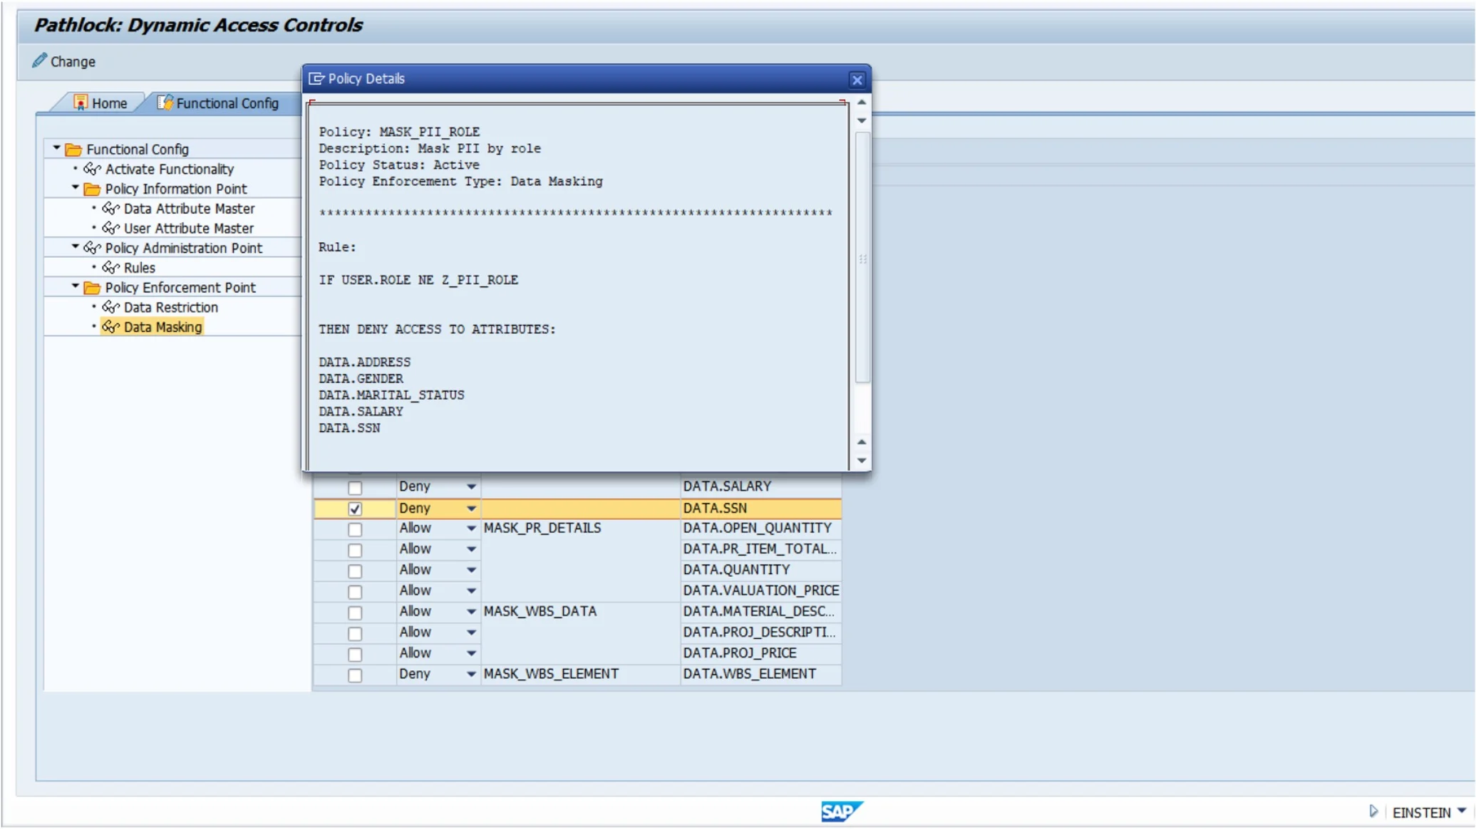Open the Allow dropdown for DATA.QUANTITY
Image resolution: width=1476 pixels, height=829 pixels.
tap(471, 570)
